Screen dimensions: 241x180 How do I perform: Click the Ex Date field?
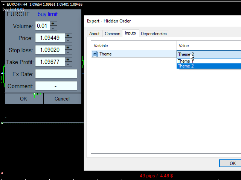click(56, 74)
